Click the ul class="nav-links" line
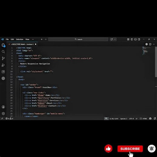The width and height of the screenshot is (157, 157). click(x=34, y=93)
